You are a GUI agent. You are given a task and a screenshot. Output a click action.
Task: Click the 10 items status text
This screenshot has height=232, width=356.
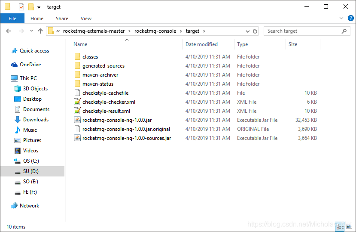coord(16,227)
